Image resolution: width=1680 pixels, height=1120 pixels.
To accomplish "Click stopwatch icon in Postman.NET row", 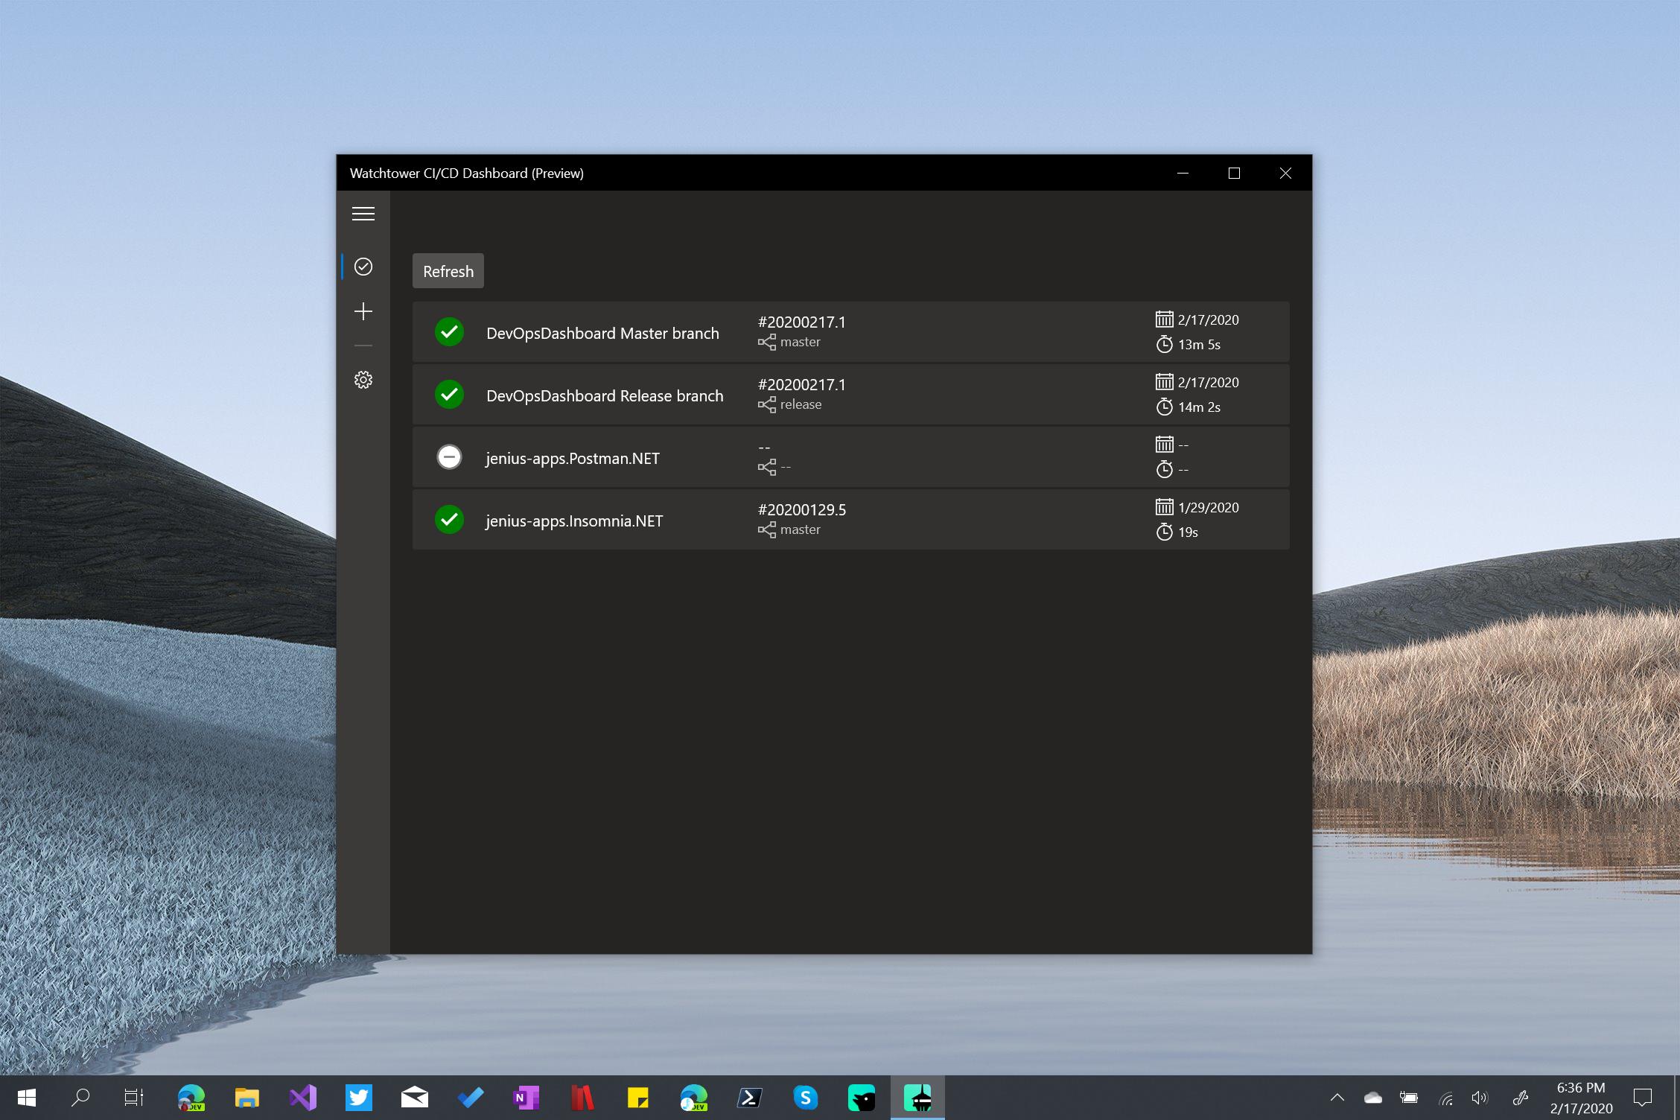I will point(1164,469).
